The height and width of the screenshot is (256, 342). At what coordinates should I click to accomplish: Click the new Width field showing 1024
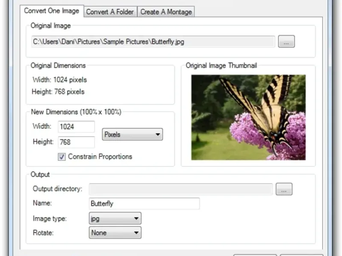click(x=77, y=127)
